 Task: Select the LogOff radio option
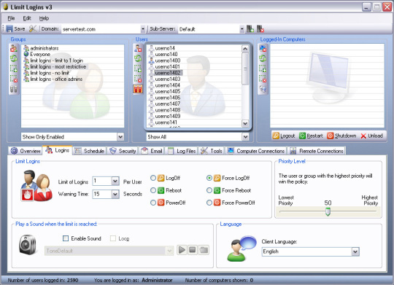153,178
